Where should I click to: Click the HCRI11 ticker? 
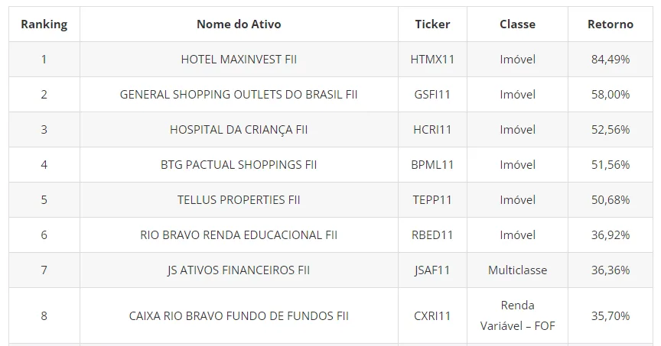432,130
